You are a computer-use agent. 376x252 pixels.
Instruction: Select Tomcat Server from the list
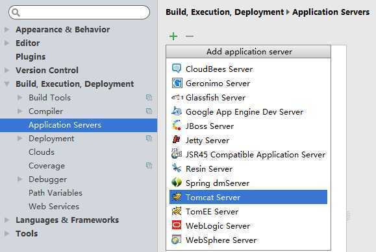248,197
